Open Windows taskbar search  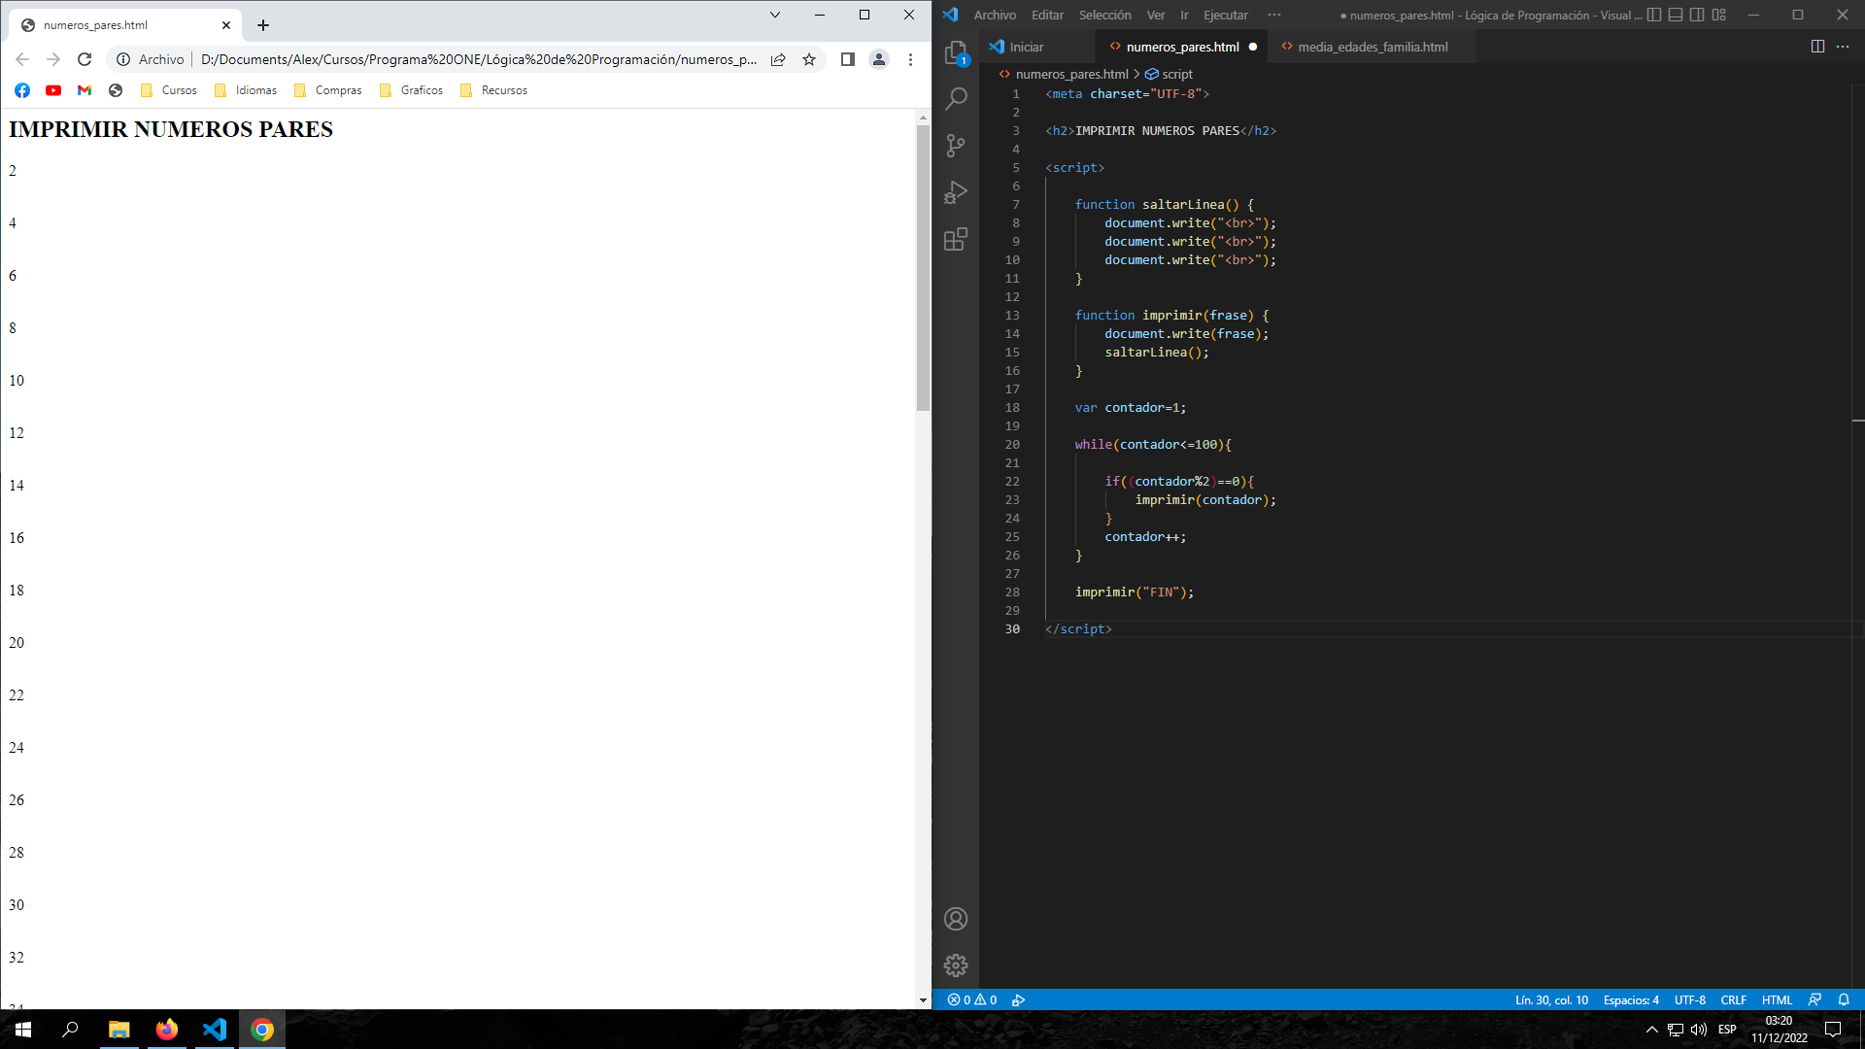point(70,1030)
